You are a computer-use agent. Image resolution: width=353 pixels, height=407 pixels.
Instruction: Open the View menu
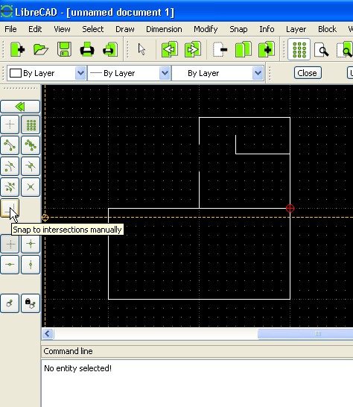click(x=62, y=29)
